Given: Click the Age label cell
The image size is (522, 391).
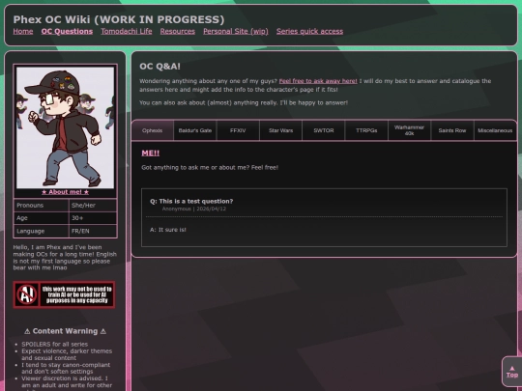Looking at the screenshot, I should 41,218.
